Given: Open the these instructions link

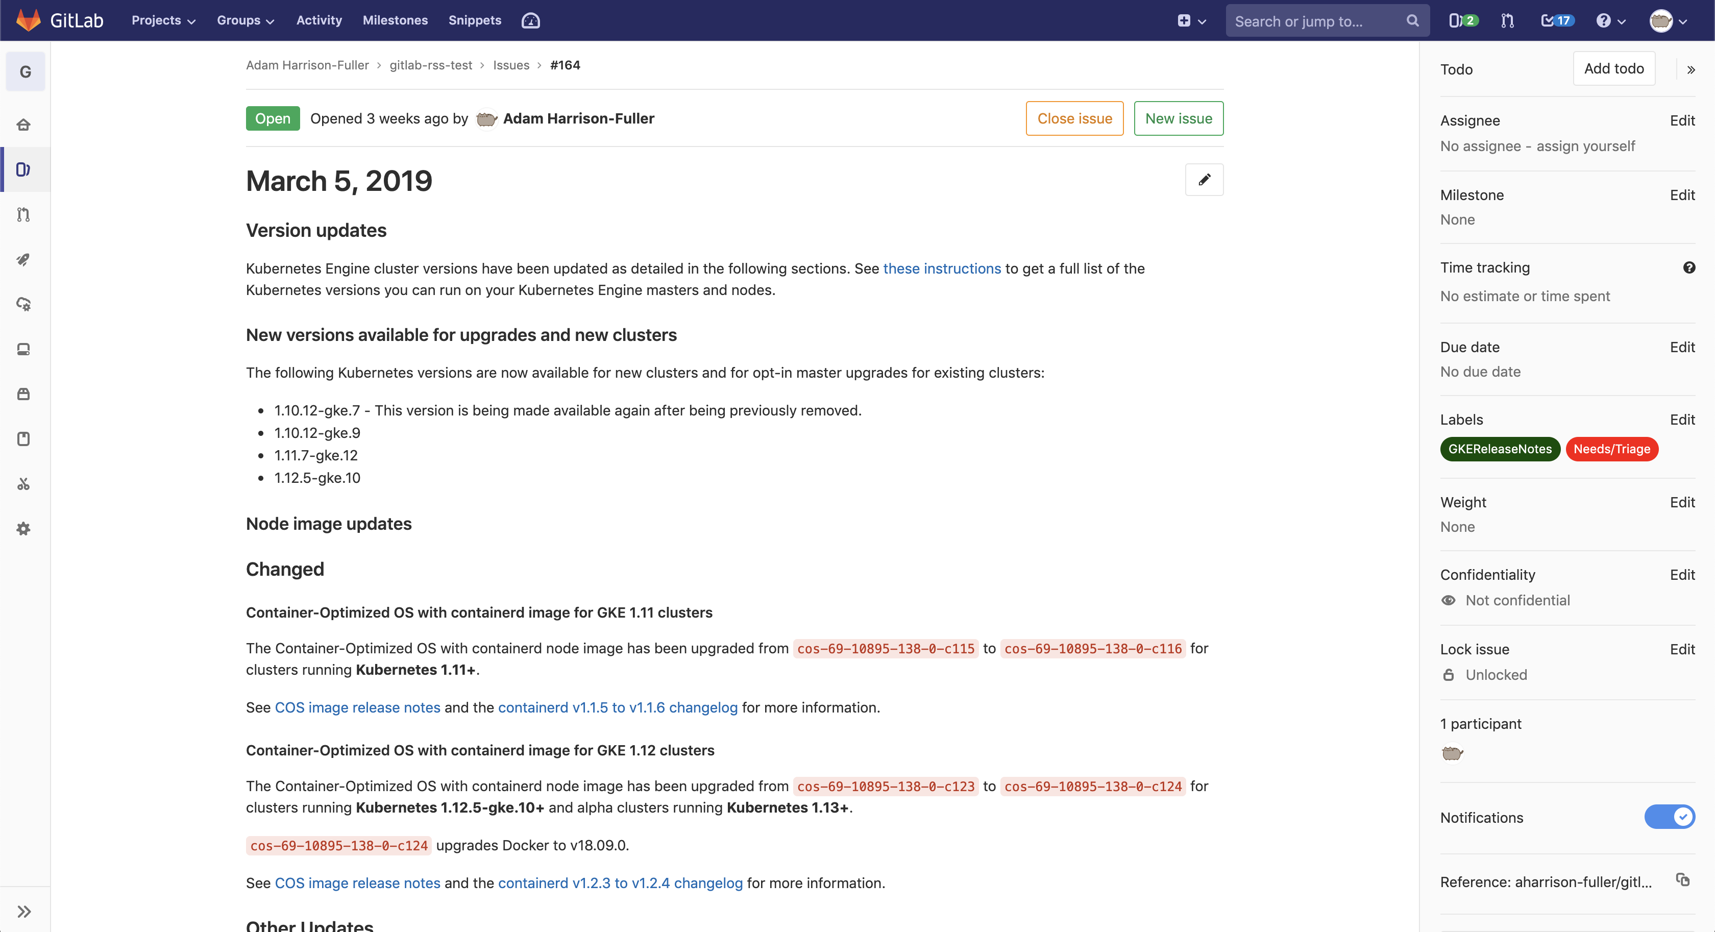Looking at the screenshot, I should tap(941, 268).
